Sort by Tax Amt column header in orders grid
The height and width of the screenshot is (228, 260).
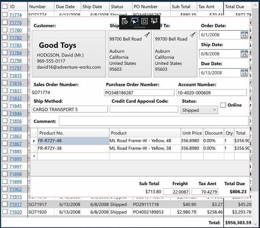click(210, 6)
